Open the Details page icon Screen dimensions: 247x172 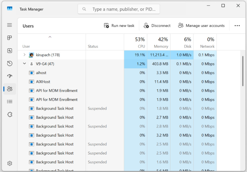pyautogui.click(x=10, y=101)
